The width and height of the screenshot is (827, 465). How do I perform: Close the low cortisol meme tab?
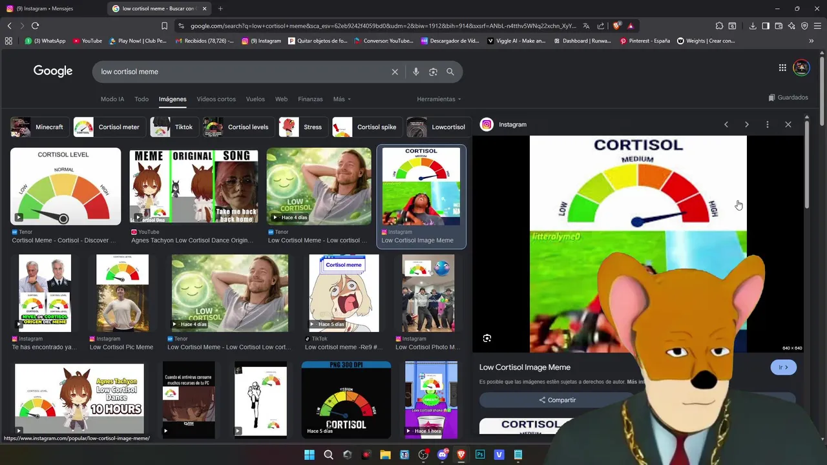(x=205, y=8)
